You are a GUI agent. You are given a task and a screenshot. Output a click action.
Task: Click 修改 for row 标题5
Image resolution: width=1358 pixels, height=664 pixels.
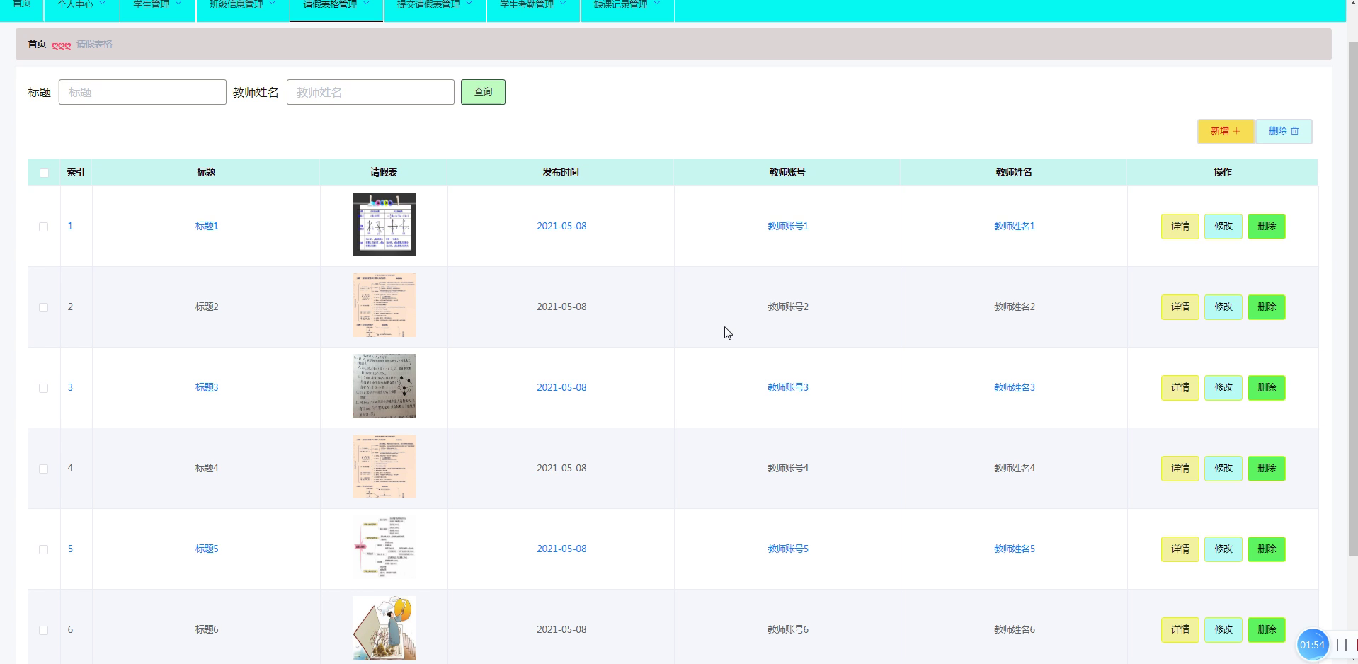coord(1223,549)
